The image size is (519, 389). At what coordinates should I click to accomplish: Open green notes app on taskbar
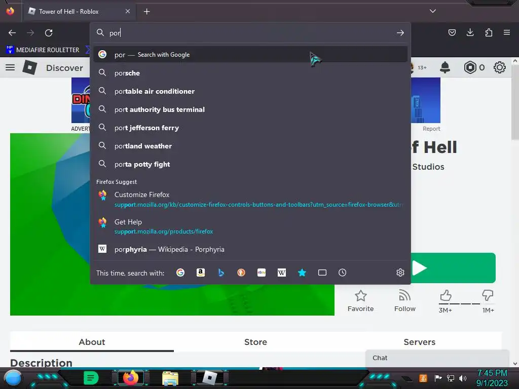click(91, 378)
